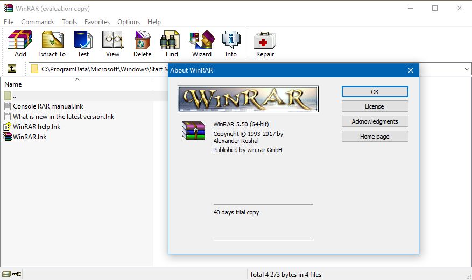Viewport: 472px width, 280px height.
Task: Go up one folder level arrow icon
Action: 12,68
